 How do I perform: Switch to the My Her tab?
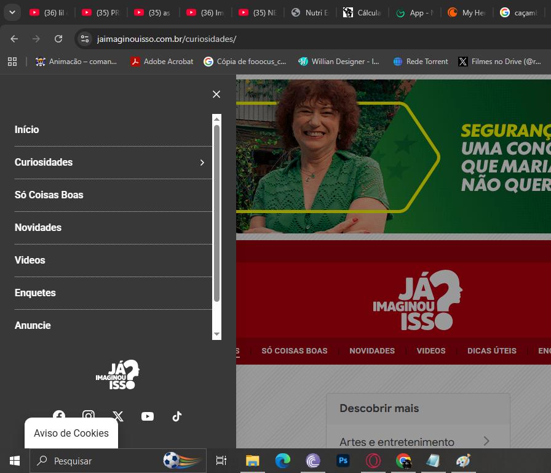[467, 13]
